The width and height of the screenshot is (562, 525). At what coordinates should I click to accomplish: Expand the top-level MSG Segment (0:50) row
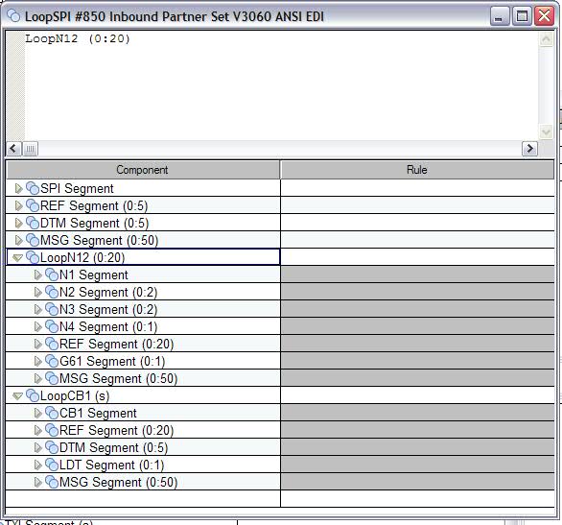(x=18, y=240)
